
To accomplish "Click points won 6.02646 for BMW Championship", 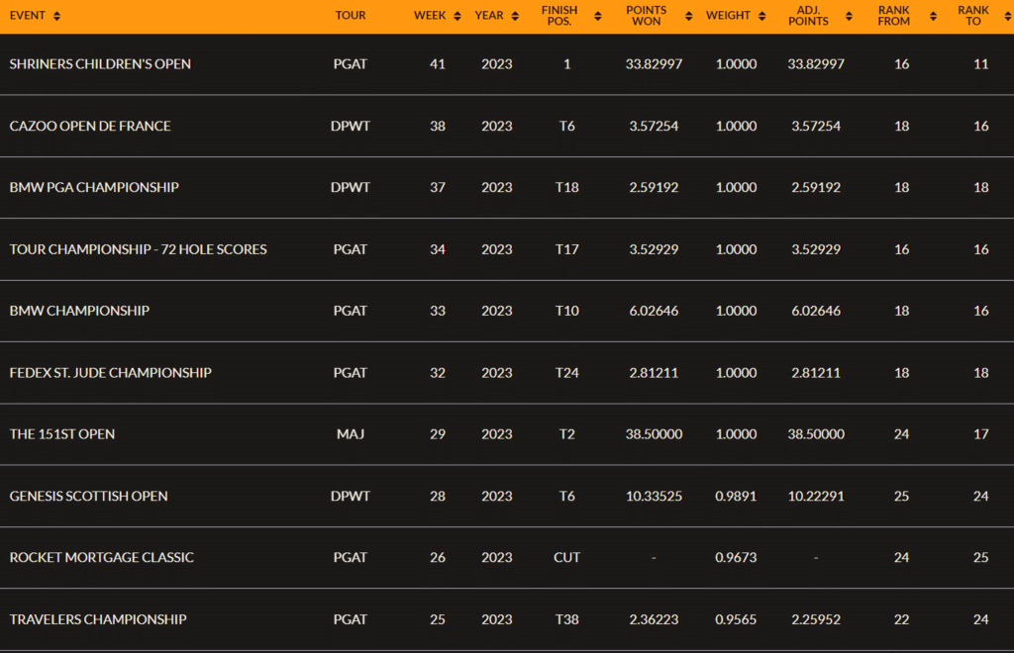I will coord(654,311).
